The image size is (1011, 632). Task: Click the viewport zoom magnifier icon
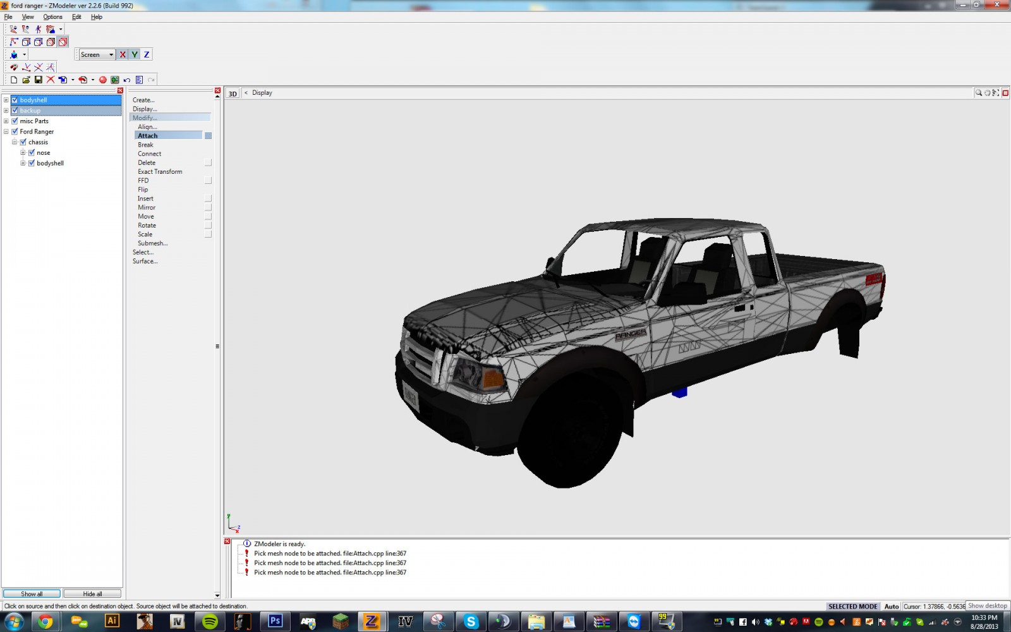click(978, 93)
